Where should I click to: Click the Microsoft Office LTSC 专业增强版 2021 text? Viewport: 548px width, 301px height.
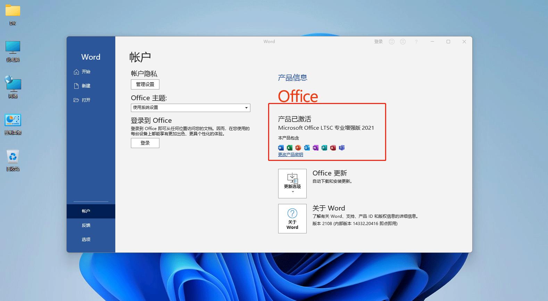click(326, 128)
